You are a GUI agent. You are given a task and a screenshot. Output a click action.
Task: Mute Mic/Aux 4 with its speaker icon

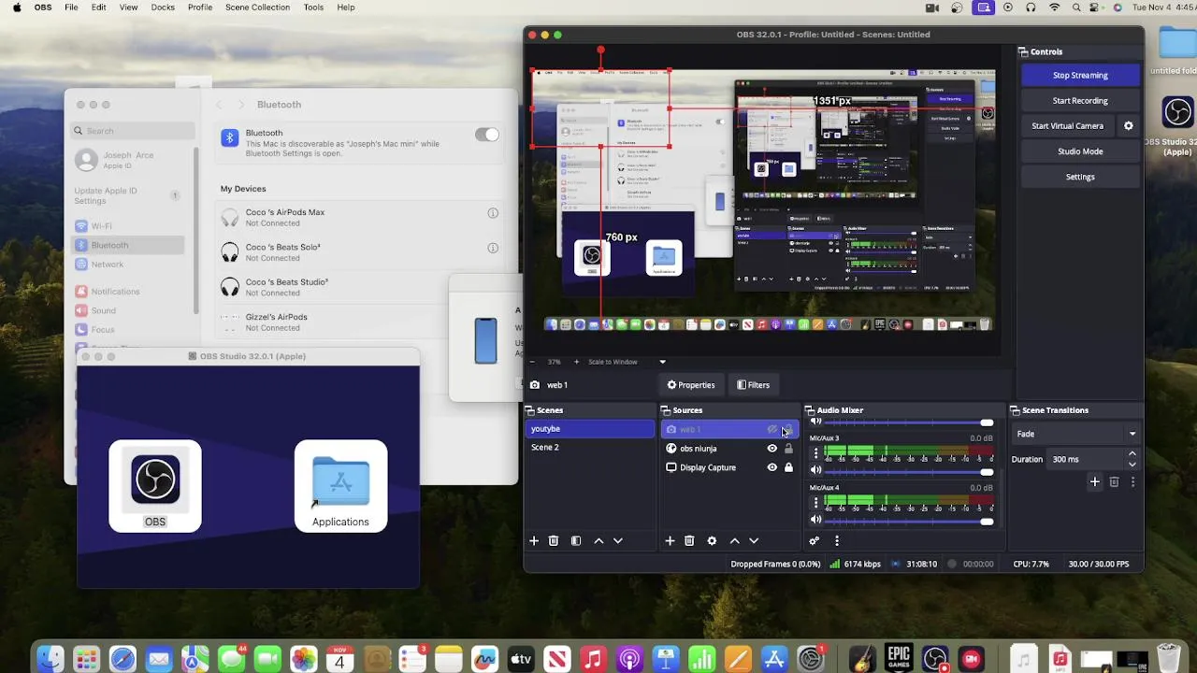tap(815, 520)
